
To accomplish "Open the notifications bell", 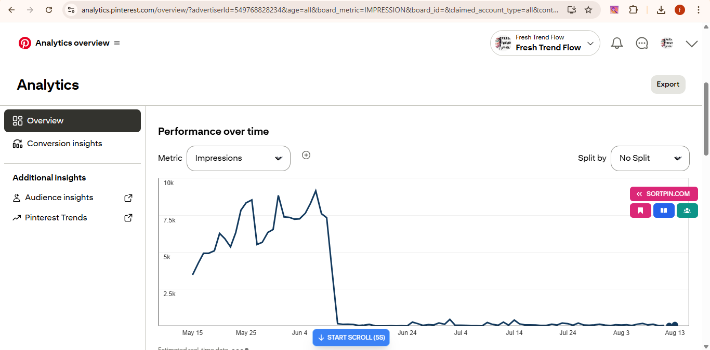I will [x=617, y=43].
